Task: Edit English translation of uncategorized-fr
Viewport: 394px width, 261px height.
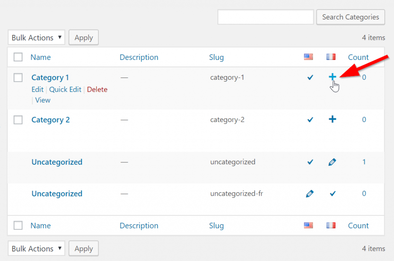Action: point(310,193)
